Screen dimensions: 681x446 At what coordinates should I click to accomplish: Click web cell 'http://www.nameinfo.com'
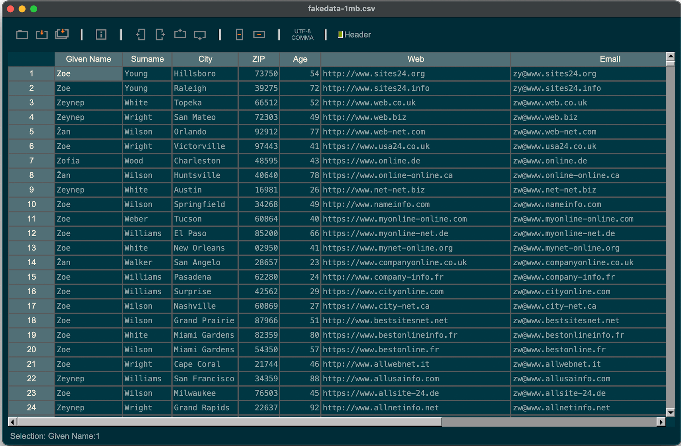coord(416,204)
